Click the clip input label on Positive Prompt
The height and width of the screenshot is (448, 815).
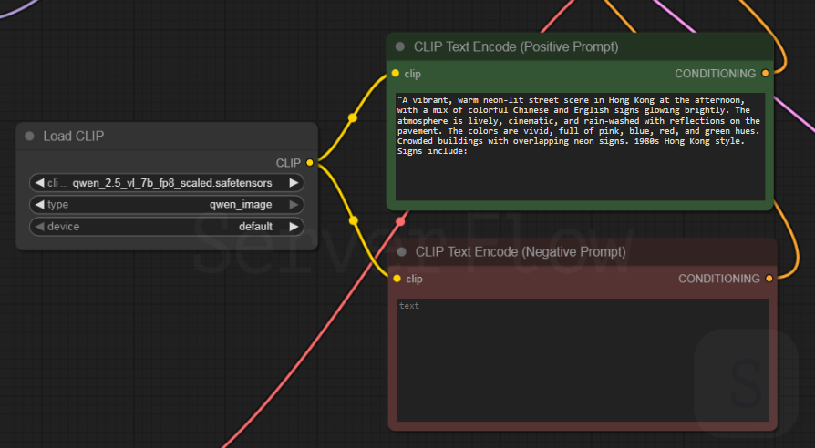pos(413,74)
